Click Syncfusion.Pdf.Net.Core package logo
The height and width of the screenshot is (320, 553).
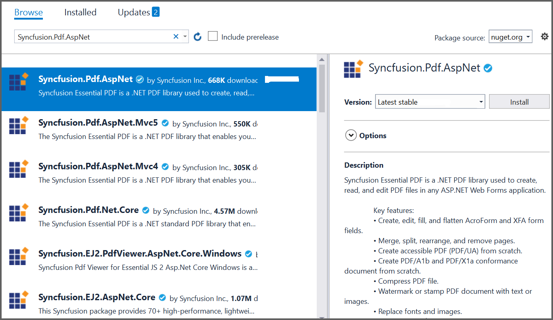[19, 213]
